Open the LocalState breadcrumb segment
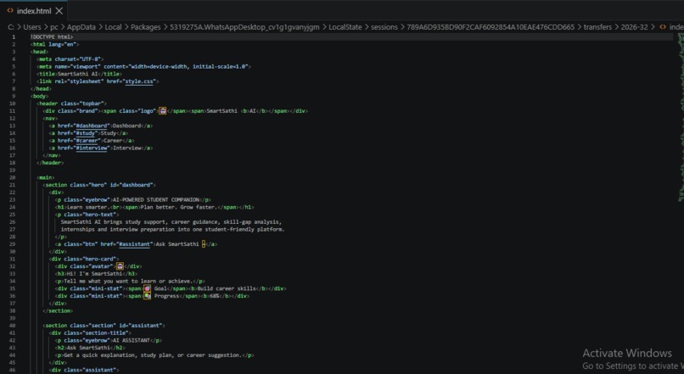The width and height of the screenshot is (684, 374). (x=345, y=27)
